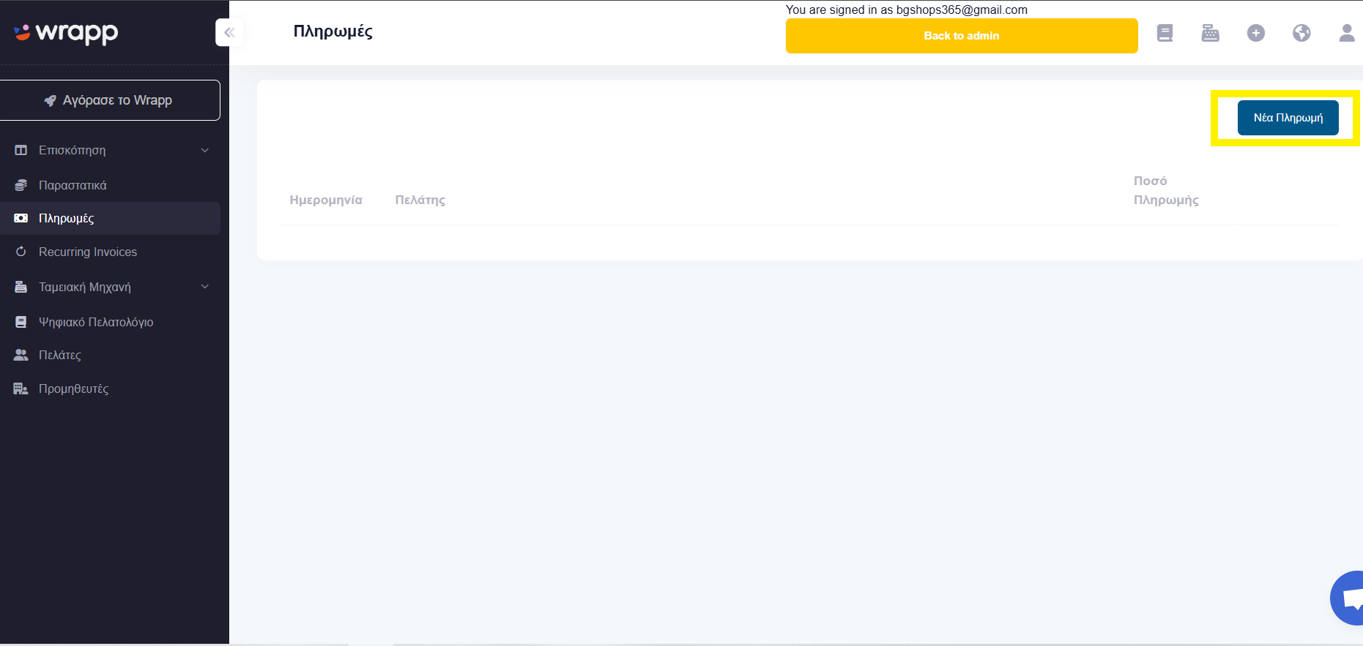This screenshot has height=646, width=1363.
Task: Collapse the sidebar with double-chevron button
Action: pos(229,32)
